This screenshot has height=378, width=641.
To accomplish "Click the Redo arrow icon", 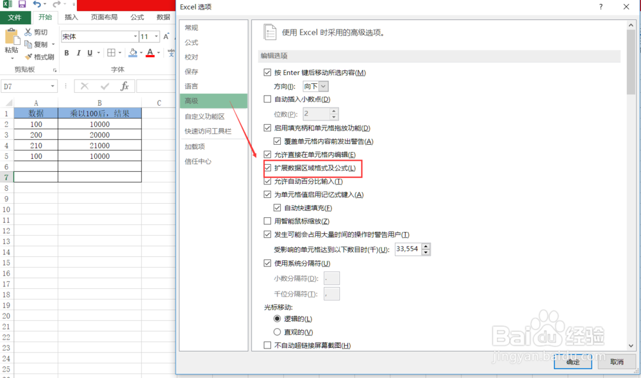I will [x=56, y=4].
